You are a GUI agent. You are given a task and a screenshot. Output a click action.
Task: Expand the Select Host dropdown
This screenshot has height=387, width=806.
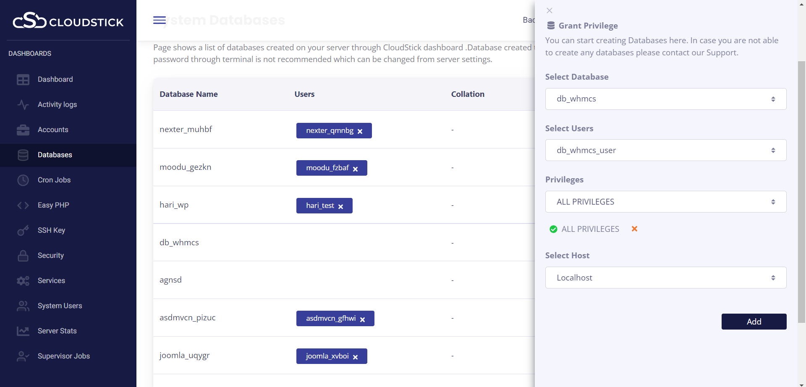coord(665,278)
